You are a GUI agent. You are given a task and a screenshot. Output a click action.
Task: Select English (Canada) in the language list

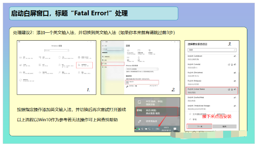pos(212,66)
